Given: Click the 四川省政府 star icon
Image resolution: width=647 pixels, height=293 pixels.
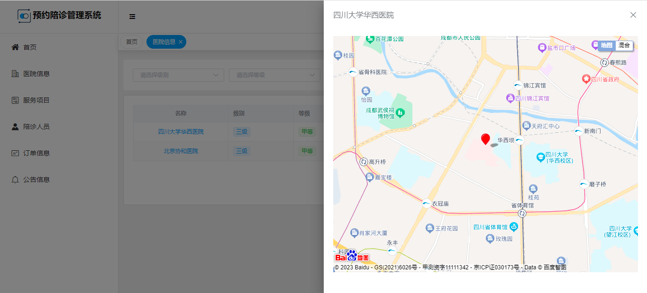Looking at the screenshot, I should 586,79.
